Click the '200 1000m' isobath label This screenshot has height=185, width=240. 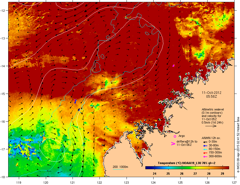[121, 167]
